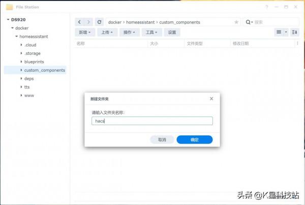
Task: Expand the custom_components folder node
Action: pyautogui.click(x=21, y=70)
